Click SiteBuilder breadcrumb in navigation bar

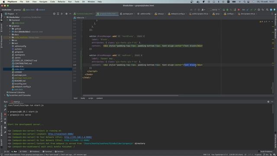pyautogui.click(x=6, y=10)
